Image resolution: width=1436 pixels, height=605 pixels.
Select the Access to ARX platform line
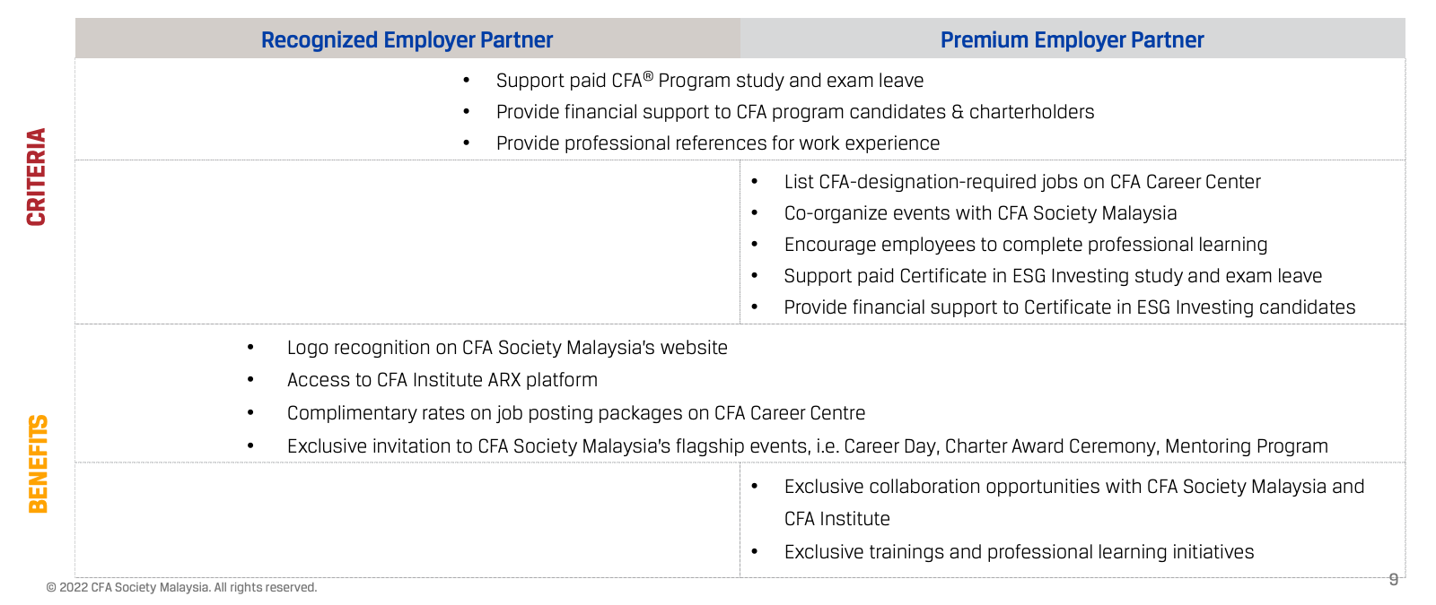pos(442,380)
